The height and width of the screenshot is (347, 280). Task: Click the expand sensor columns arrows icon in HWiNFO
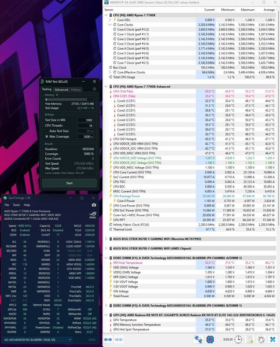click(108, 339)
